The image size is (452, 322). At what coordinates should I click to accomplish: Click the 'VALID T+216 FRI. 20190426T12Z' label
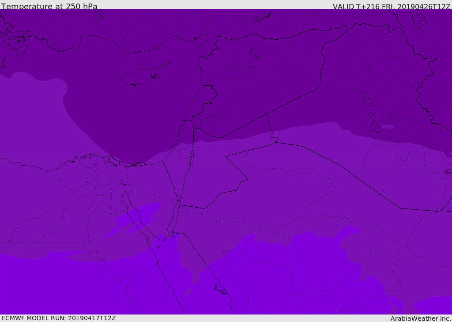point(391,7)
